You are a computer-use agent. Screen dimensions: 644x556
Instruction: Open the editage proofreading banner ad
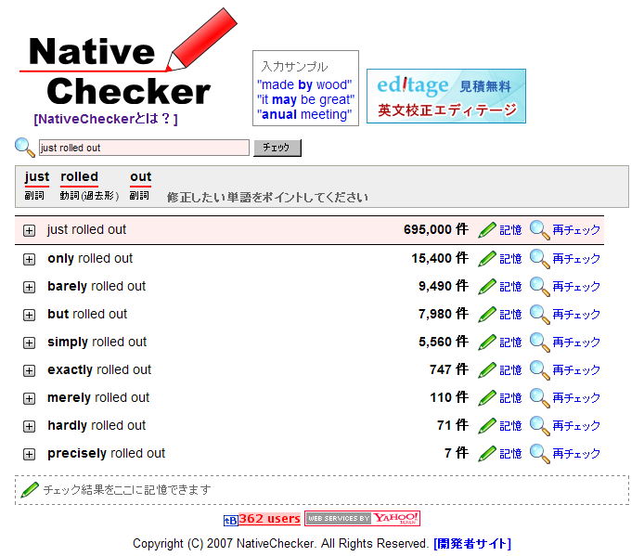coord(446,96)
